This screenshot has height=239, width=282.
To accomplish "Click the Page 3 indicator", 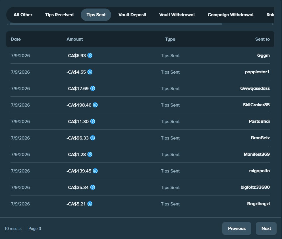I will (x=35, y=228).
